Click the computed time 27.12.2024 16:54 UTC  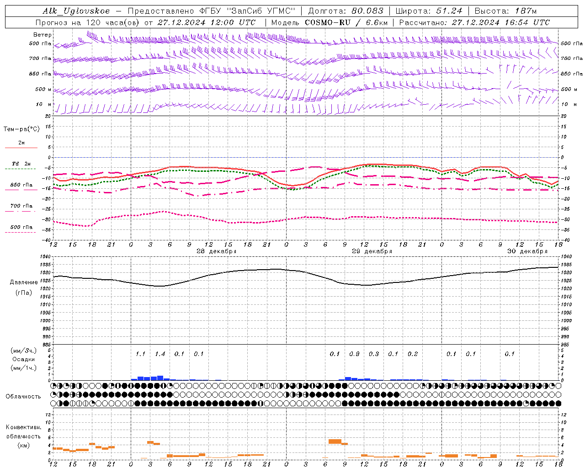pyautogui.click(x=500, y=22)
